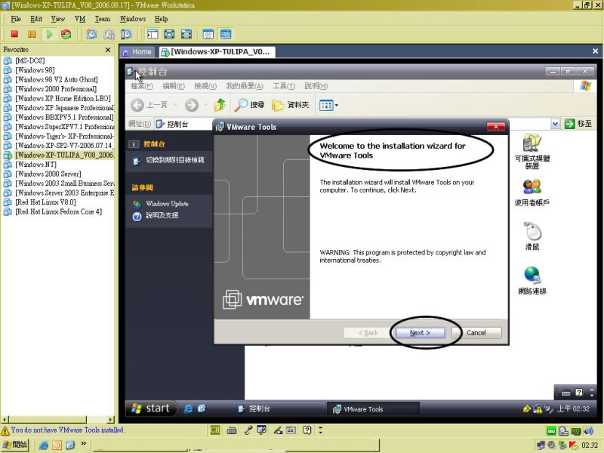
Task: Open 工具(T) menu in 控制台 window
Action: point(284,86)
